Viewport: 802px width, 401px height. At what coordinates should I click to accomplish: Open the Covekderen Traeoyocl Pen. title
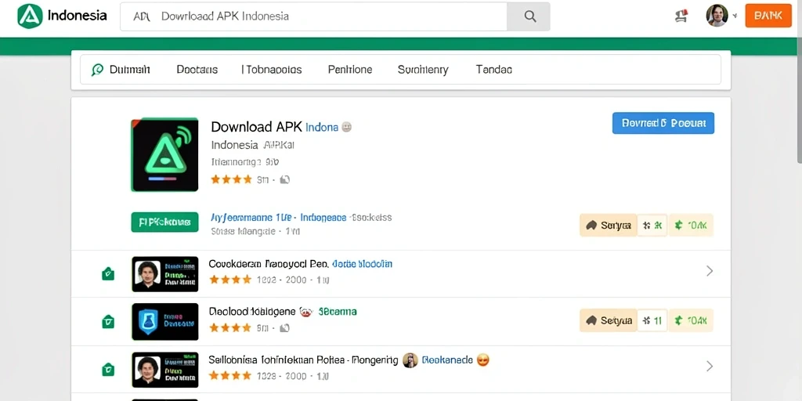(x=268, y=265)
